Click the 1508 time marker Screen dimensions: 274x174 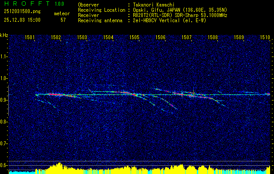point(213,37)
